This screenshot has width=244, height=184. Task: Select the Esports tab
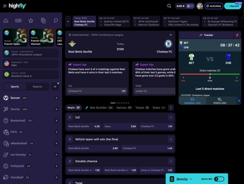[37, 86]
